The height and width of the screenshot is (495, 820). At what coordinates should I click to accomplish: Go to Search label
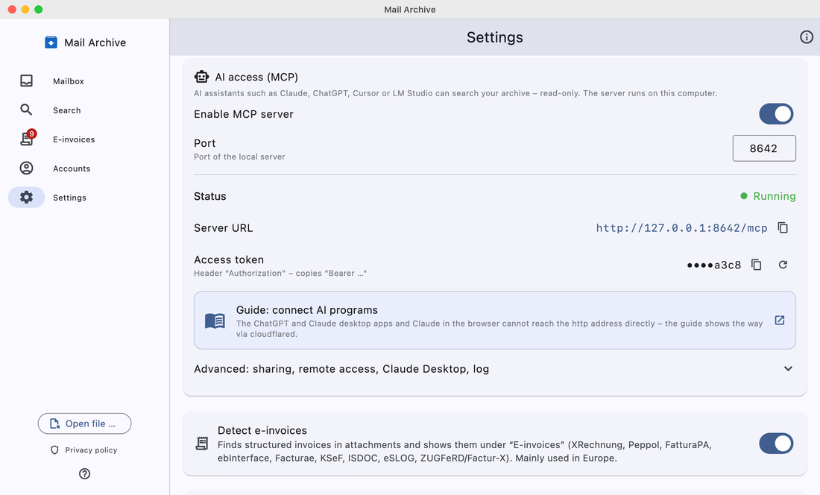66,110
